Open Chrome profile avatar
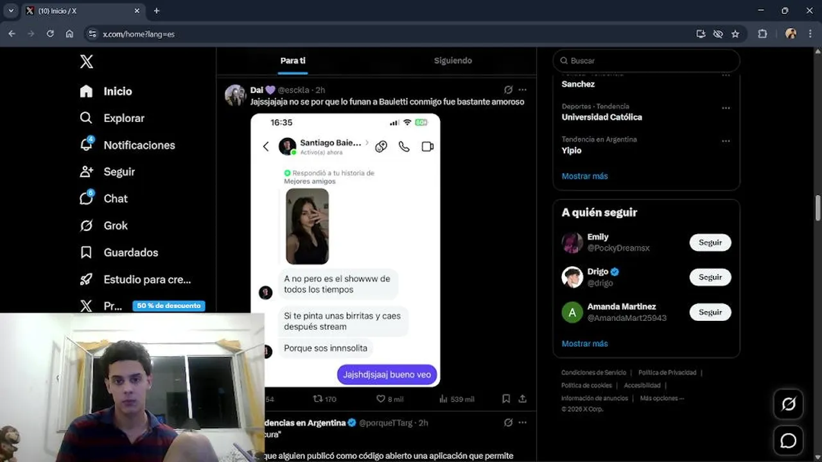The height and width of the screenshot is (462, 822). point(791,34)
